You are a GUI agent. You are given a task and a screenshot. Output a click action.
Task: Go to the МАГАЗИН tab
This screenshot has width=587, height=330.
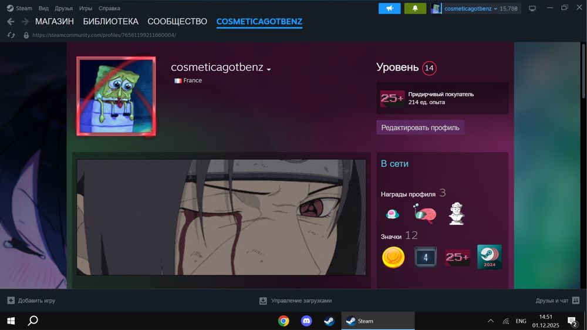pyautogui.click(x=54, y=22)
